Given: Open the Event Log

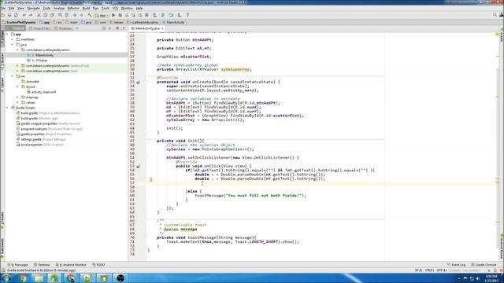Looking at the screenshot, I should point(457,265).
